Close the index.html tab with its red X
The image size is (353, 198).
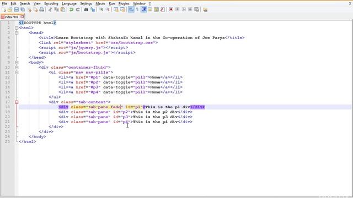22,16
